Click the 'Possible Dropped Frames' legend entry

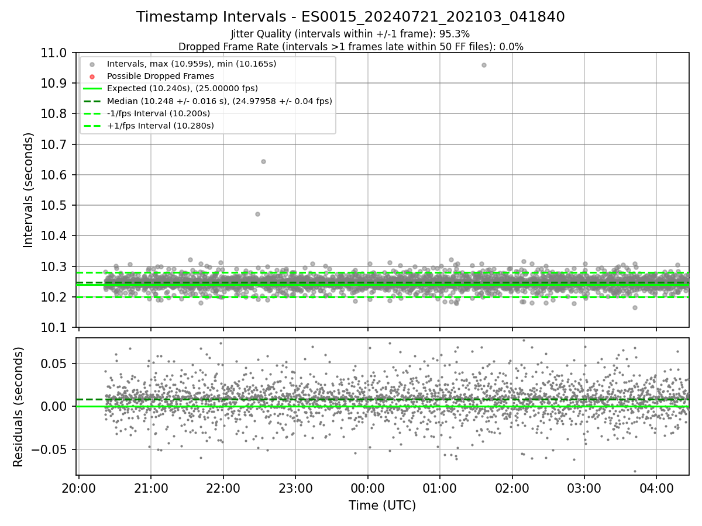click(160, 76)
